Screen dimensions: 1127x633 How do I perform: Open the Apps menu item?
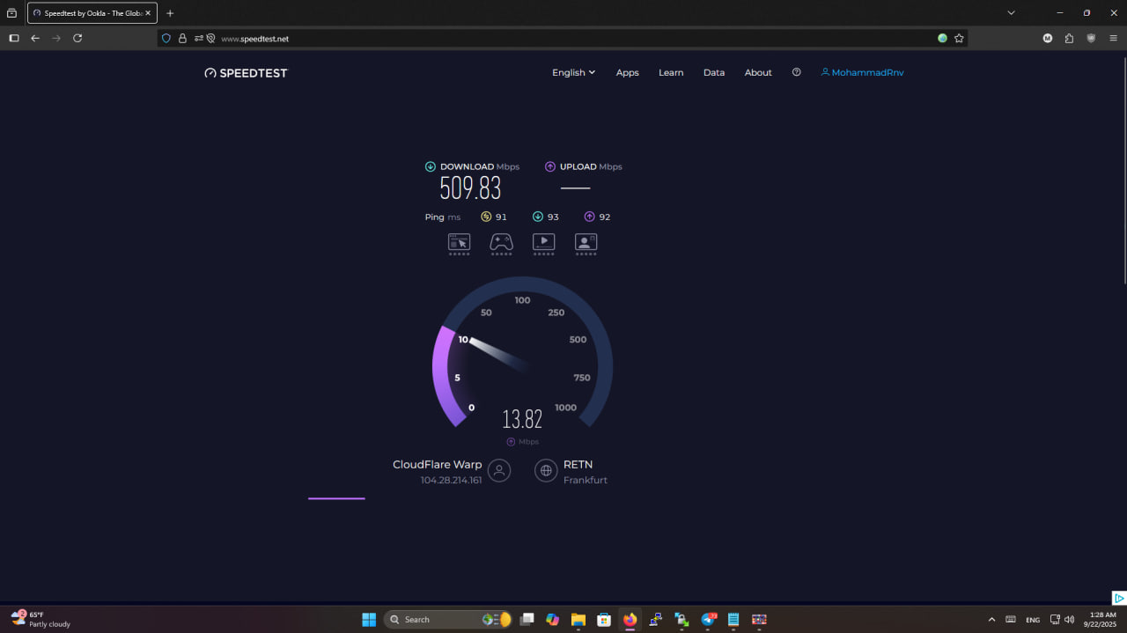pos(628,72)
